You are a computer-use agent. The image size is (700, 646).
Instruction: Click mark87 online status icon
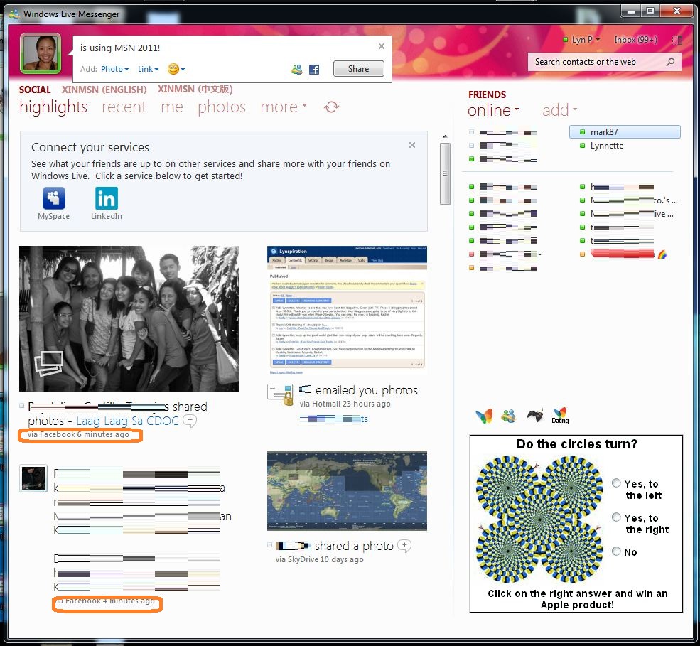(582, 132)
